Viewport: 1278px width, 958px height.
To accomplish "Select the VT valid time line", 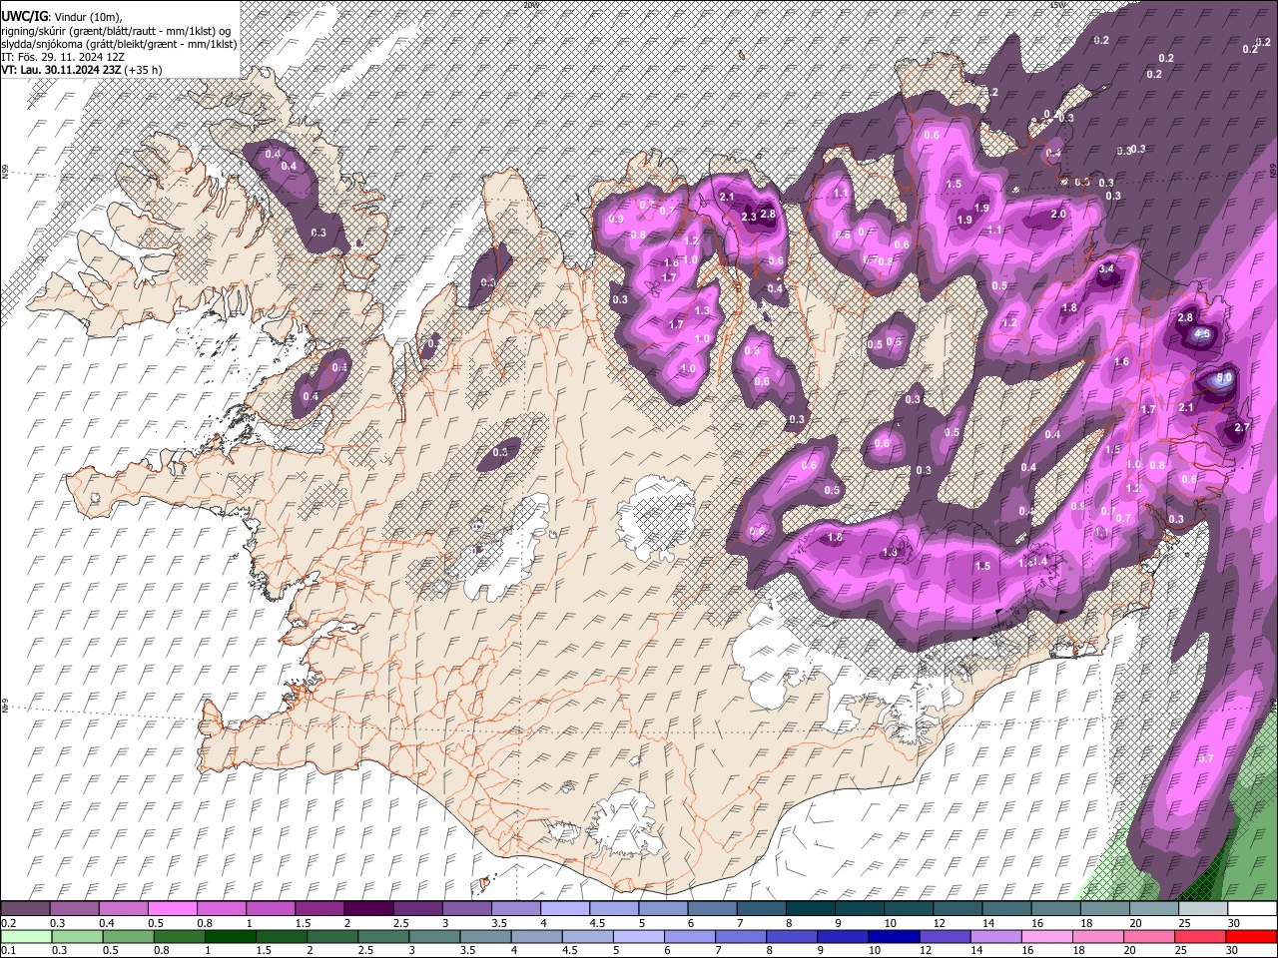I will [82, 70].
